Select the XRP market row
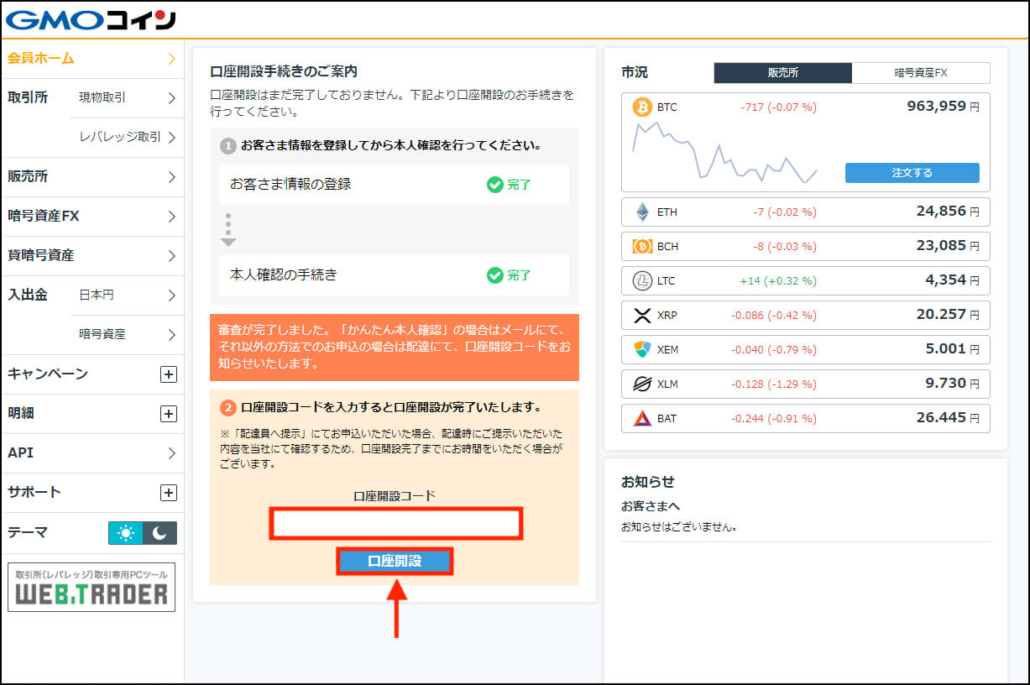 click(805, 316)
